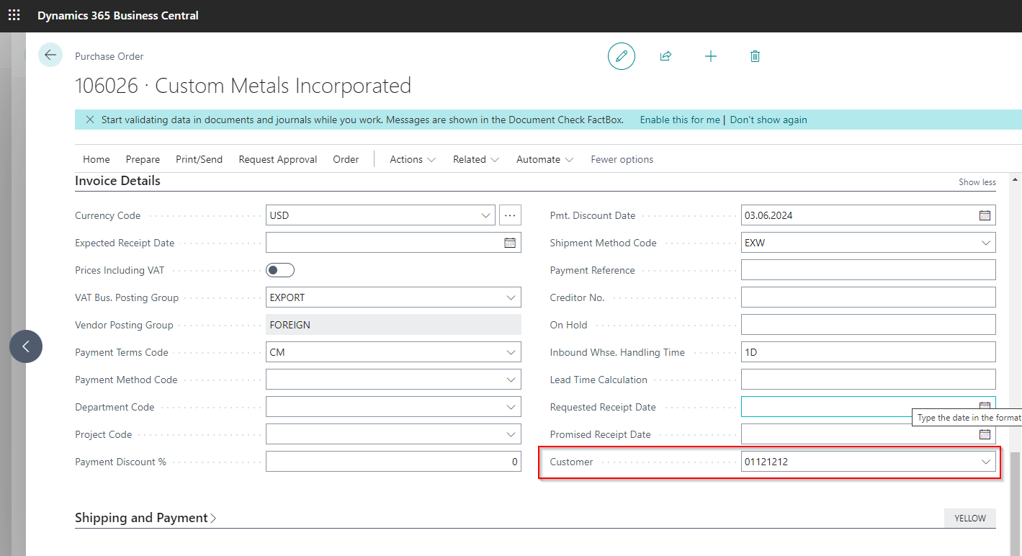The image size is (1022, 556).
Task: Click the Purchase Order page caption
Action: tap(109, 56)
